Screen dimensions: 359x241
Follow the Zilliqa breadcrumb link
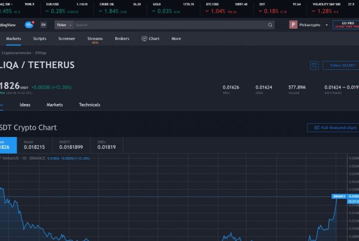pos(41,53)
